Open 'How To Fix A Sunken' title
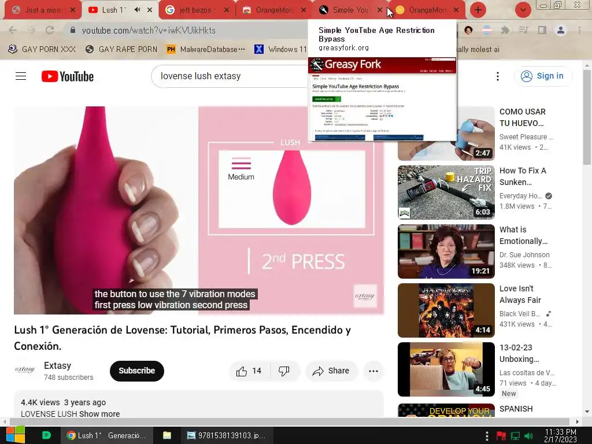Screen dimensions: 592x444 tap(523, 176)
